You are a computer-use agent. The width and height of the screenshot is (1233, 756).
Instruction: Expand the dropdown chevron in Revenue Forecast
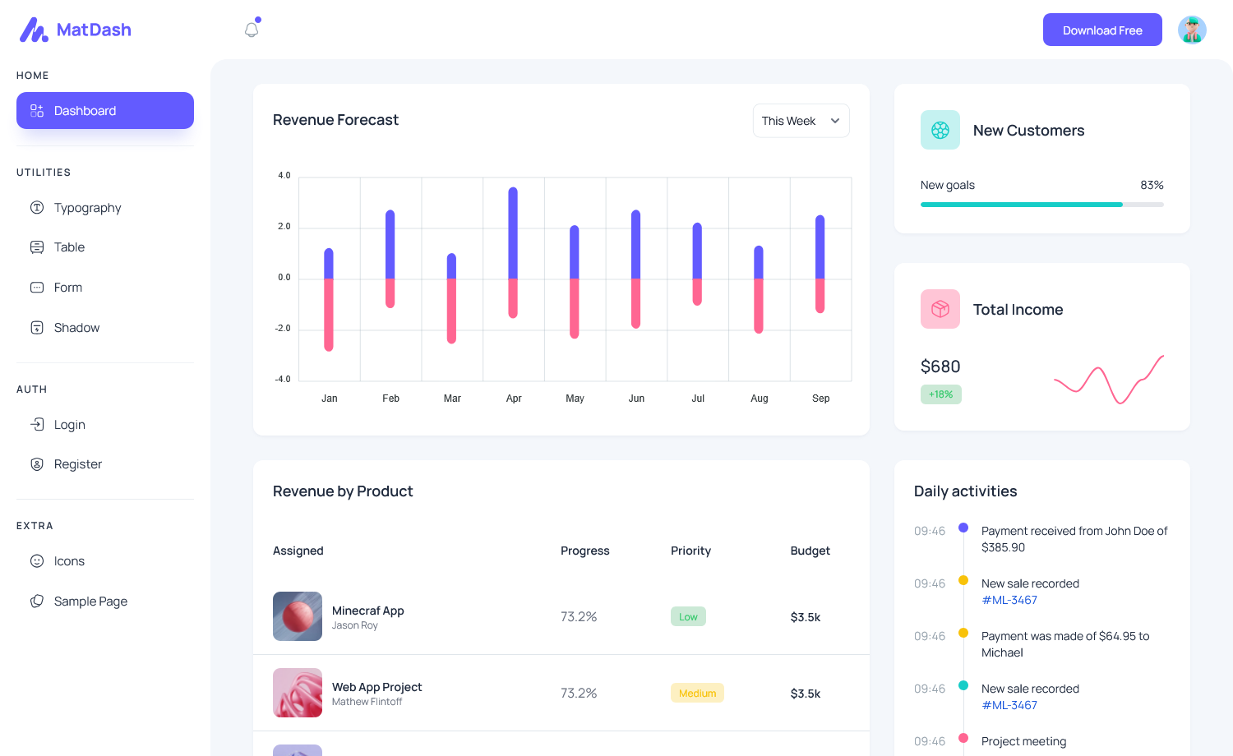[x=835, y=121]
